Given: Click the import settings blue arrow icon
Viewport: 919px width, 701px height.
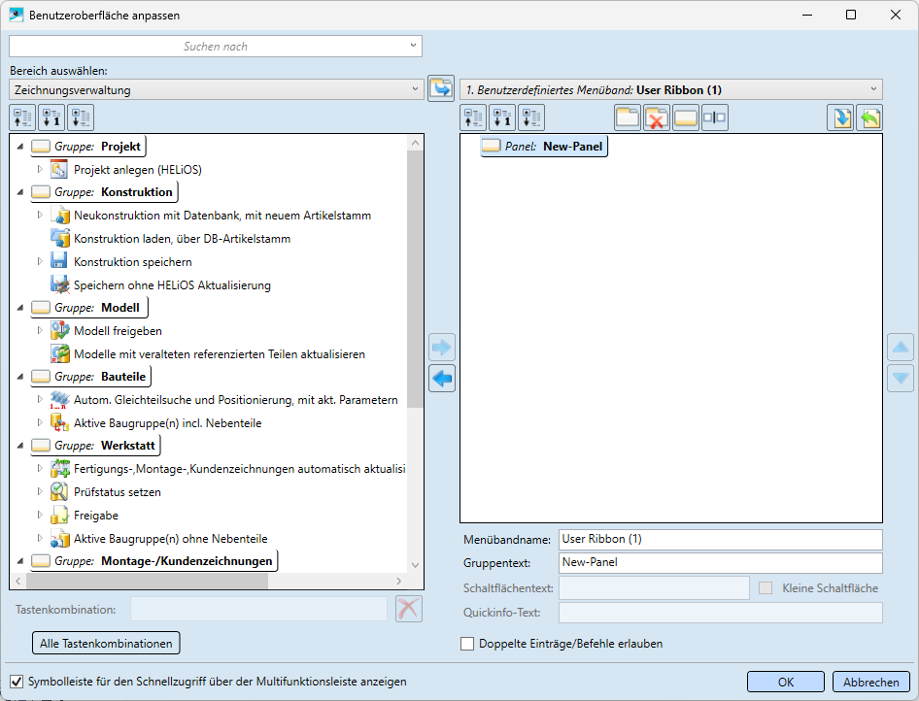Looking at the screenshot, I should pos(840,117).
